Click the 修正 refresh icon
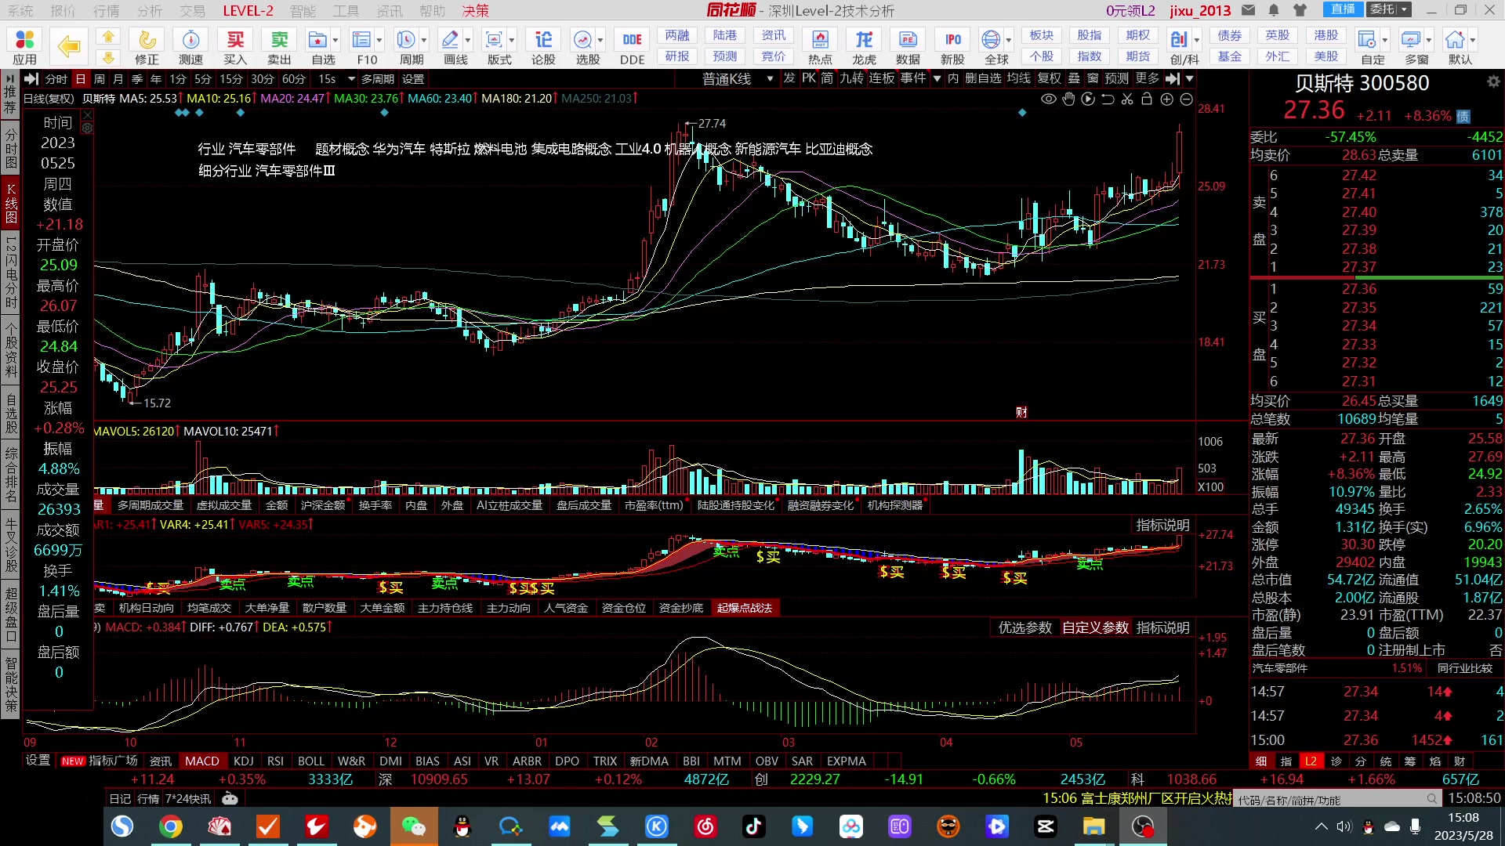 point(147,47)
